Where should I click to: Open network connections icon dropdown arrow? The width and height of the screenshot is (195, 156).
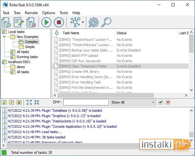83,22
